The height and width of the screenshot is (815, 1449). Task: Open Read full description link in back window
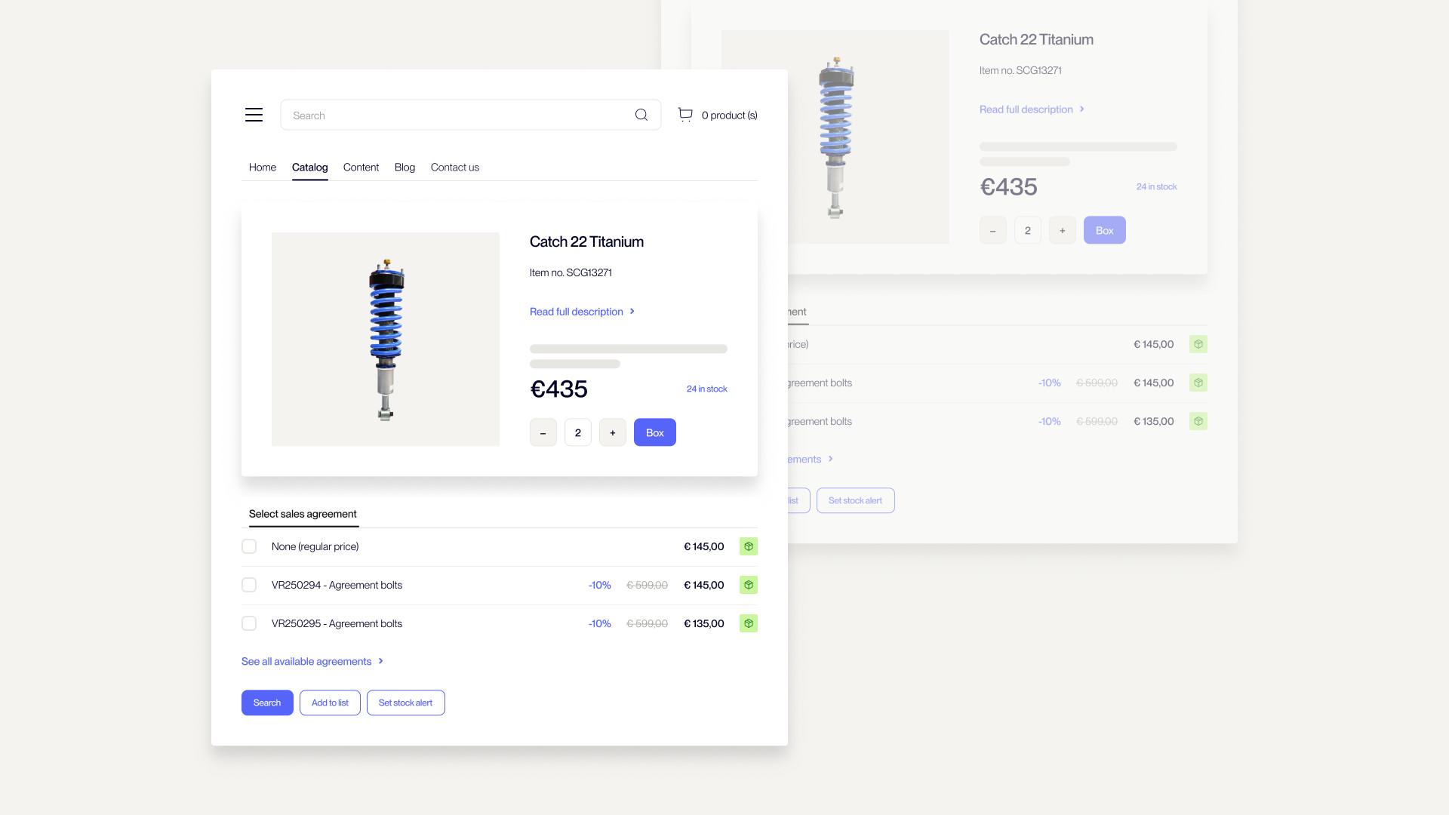1026,109
